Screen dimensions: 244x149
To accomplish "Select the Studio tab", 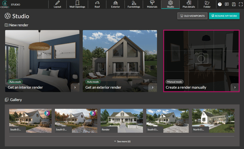I will coord(170,4).
